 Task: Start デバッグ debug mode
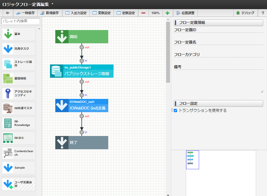245,13
